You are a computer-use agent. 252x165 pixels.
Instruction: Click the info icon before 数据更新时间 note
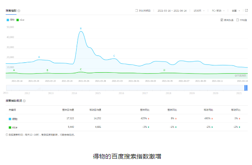[x=7, y=135]
